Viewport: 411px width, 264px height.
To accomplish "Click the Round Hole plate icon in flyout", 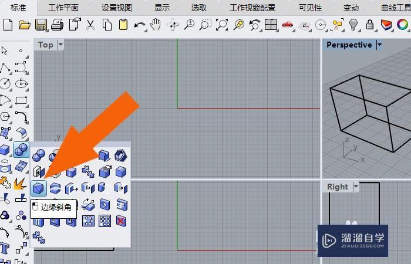I will (x=105, y=205).
